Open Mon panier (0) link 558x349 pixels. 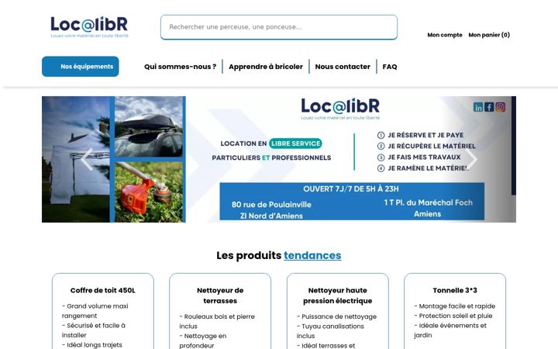click(x=489, y=35)
